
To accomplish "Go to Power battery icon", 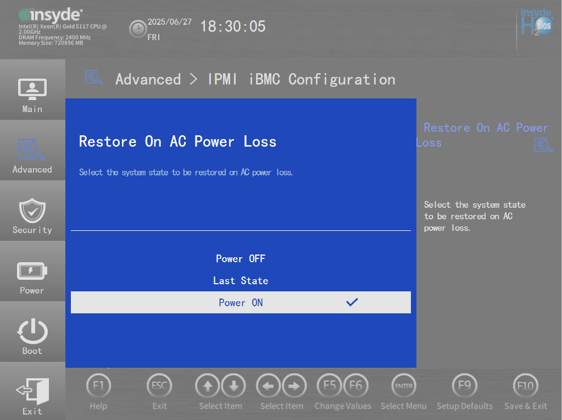I will (x=32, y=271).
